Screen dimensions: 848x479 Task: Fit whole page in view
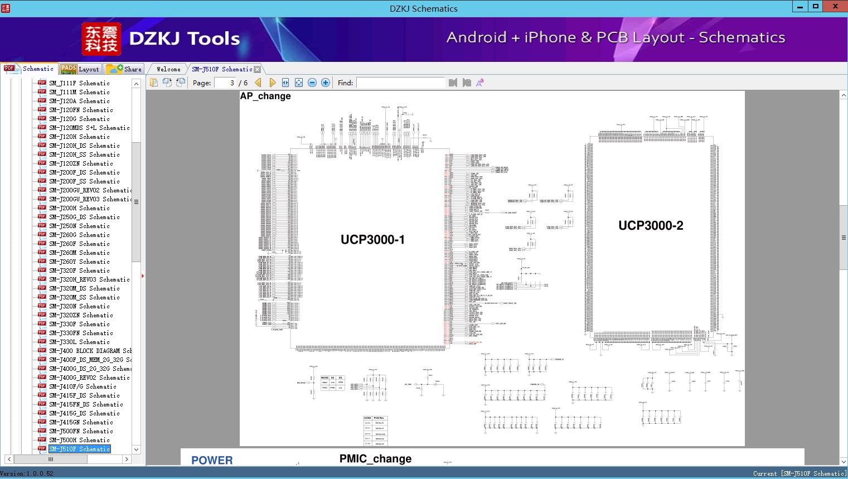[299, 83]
